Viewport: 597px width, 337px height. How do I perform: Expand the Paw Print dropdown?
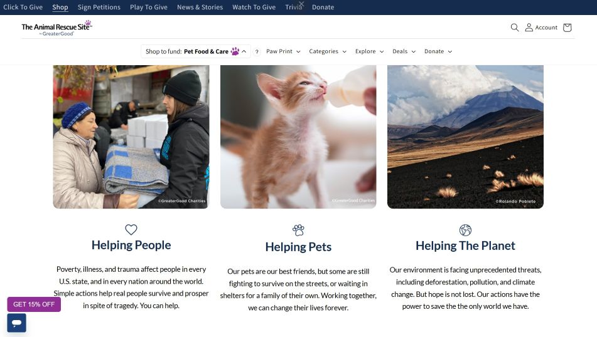coord(283,51)
